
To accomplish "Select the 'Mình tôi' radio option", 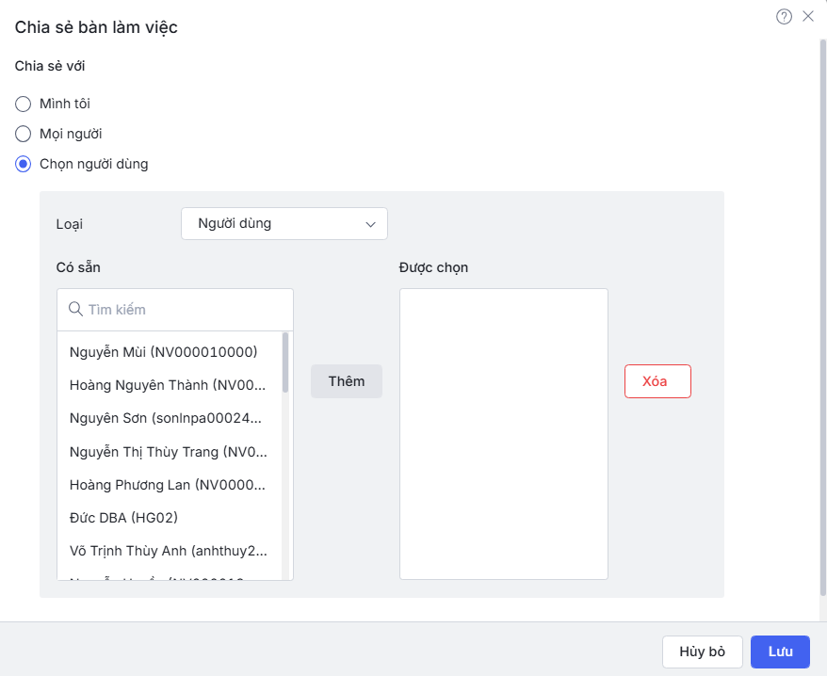I will 24,104.
